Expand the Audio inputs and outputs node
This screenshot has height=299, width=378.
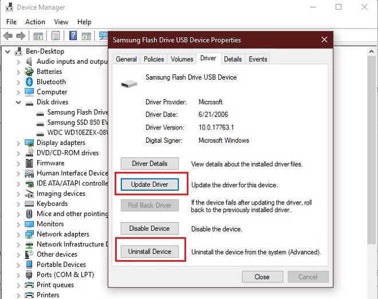pyautogui.click(x=18, y=62)
